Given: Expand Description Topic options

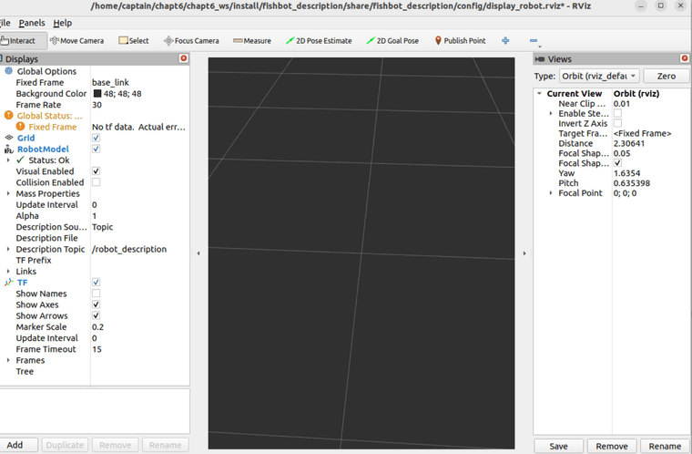Looking at the screenshot, I should (x=8, y=249).
